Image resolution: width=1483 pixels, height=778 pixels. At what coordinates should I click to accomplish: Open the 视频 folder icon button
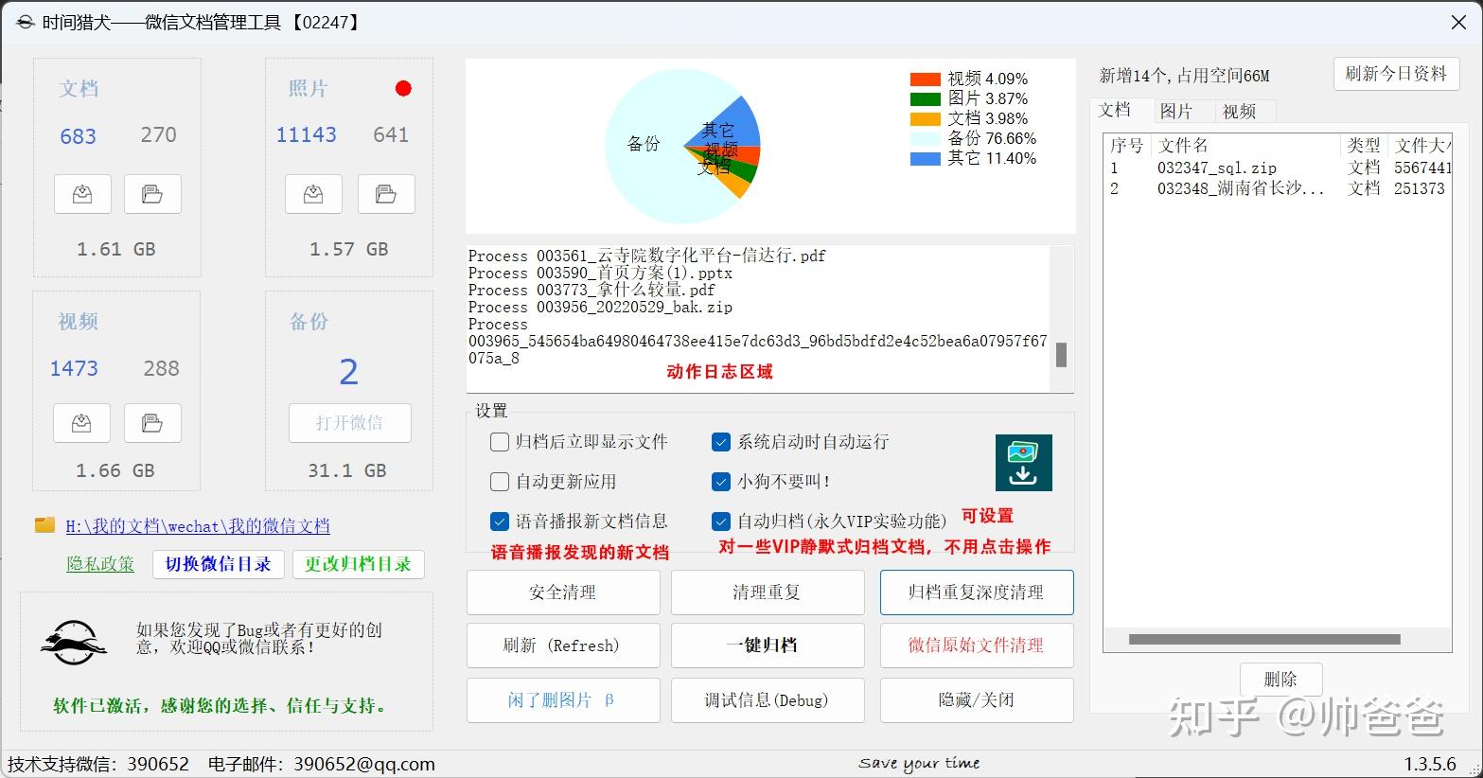pos(152,423)
